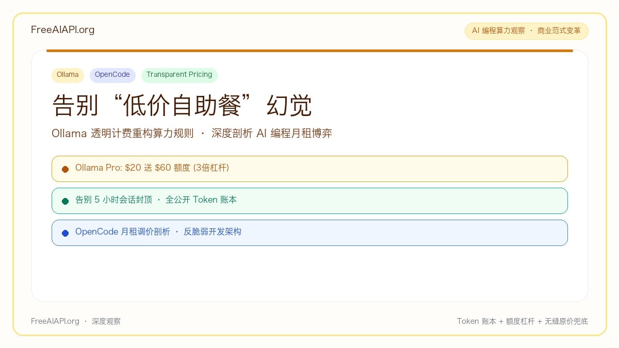This screenshot has height=348, width=619.
Task: Open the OpenCode 月租调价剖析 card
Action: pyautogui.click(x=309, y=233)
